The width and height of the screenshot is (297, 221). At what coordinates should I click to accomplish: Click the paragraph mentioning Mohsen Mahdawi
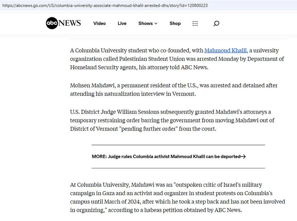point(174,89)
